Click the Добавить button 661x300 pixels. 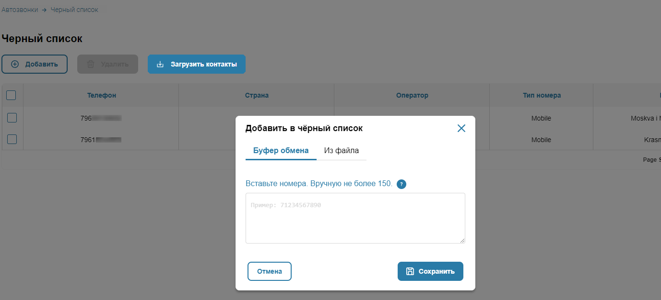pos(35,64)
